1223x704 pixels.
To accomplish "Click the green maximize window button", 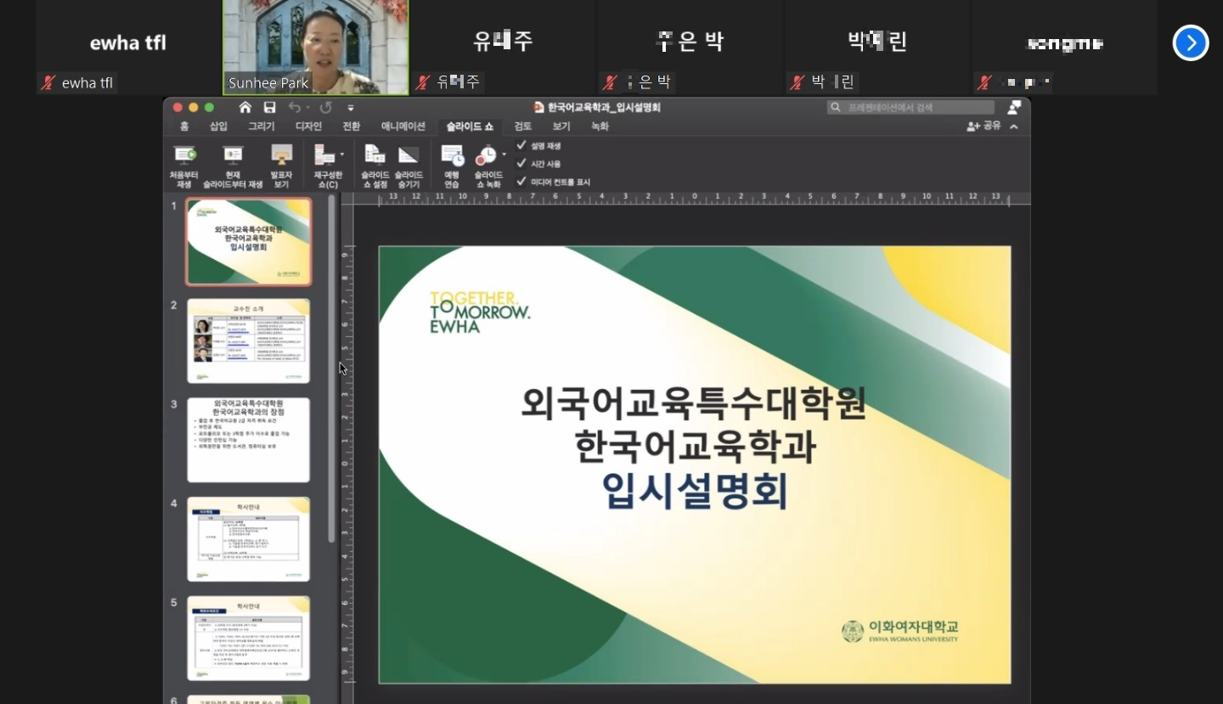I will click(x=209, y=108).
